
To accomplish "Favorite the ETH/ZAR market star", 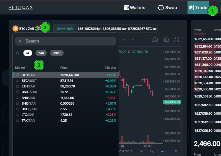I will pos(17,86).
